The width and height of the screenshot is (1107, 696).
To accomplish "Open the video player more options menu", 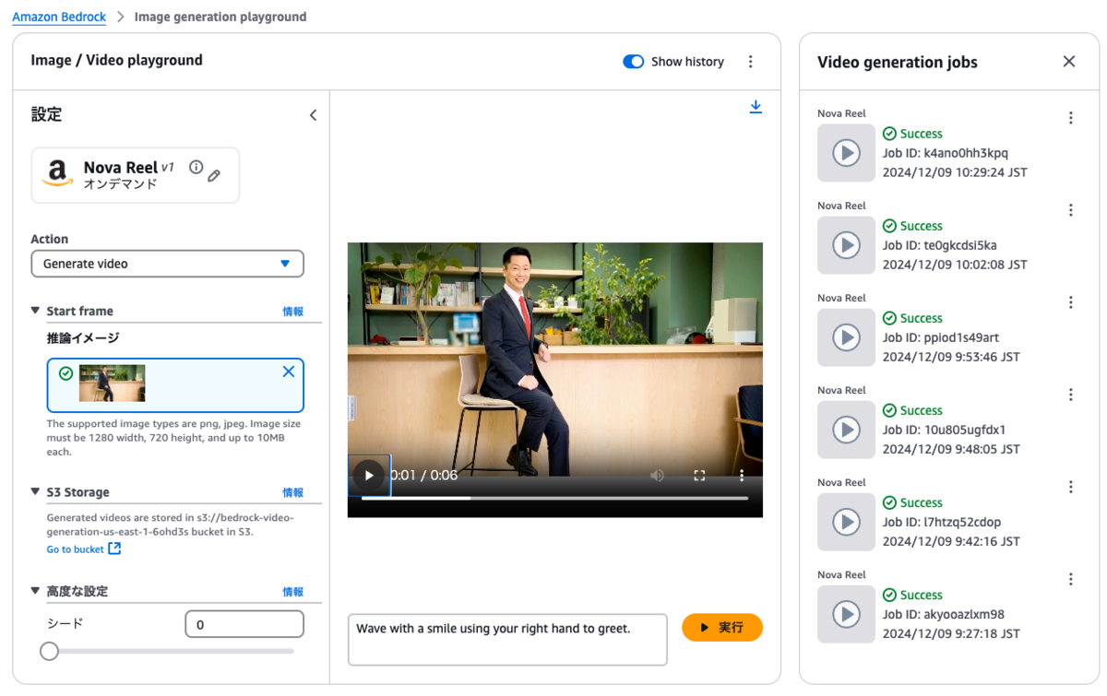I will [741, 476].
